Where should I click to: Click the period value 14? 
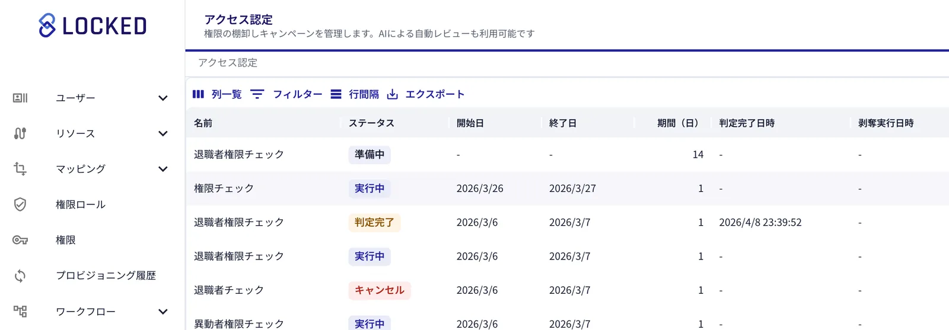point(698,155)
